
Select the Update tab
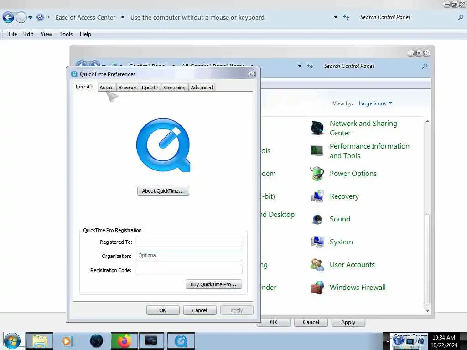pos(150,87)
